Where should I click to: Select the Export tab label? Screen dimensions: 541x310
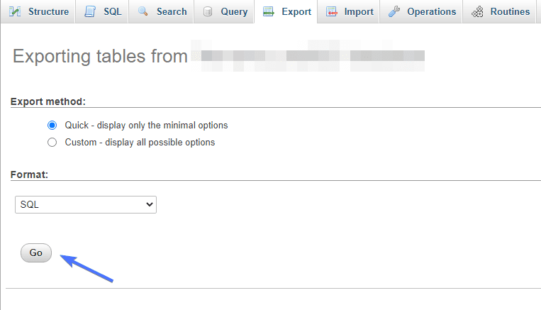pyautogui.click(x=296, y=12)
